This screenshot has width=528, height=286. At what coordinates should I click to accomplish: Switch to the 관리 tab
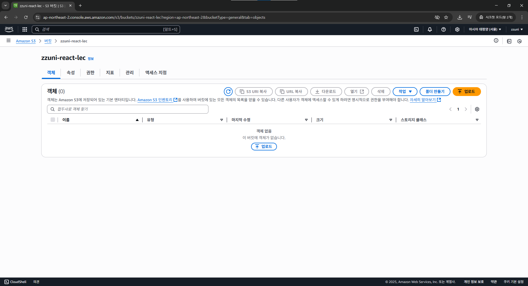[x=130, y=73]
